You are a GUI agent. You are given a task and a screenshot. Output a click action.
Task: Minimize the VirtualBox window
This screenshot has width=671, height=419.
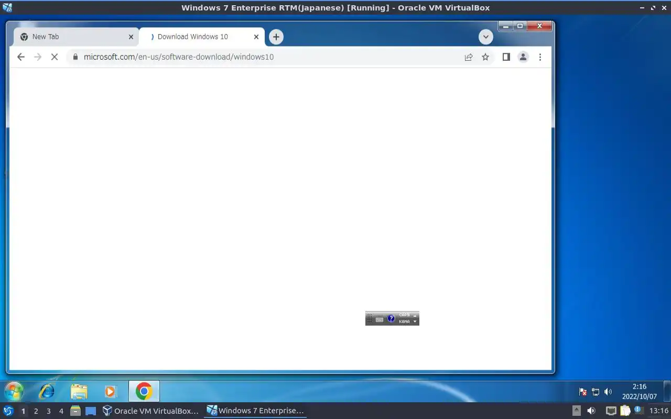643,8
